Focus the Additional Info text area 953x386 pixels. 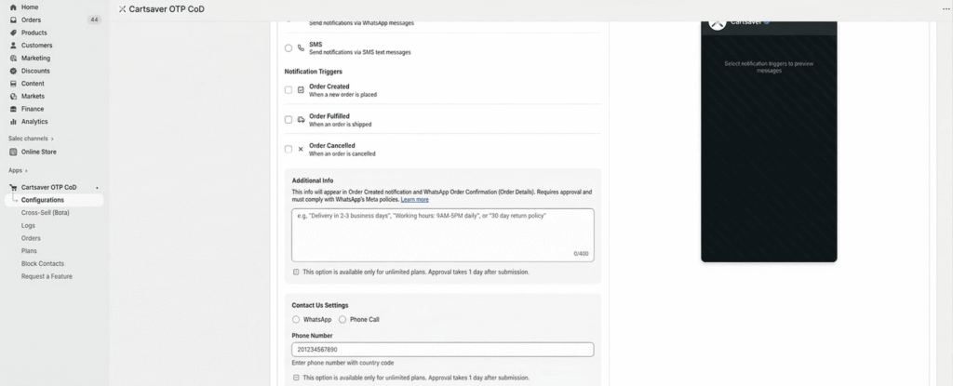point(442,234)
